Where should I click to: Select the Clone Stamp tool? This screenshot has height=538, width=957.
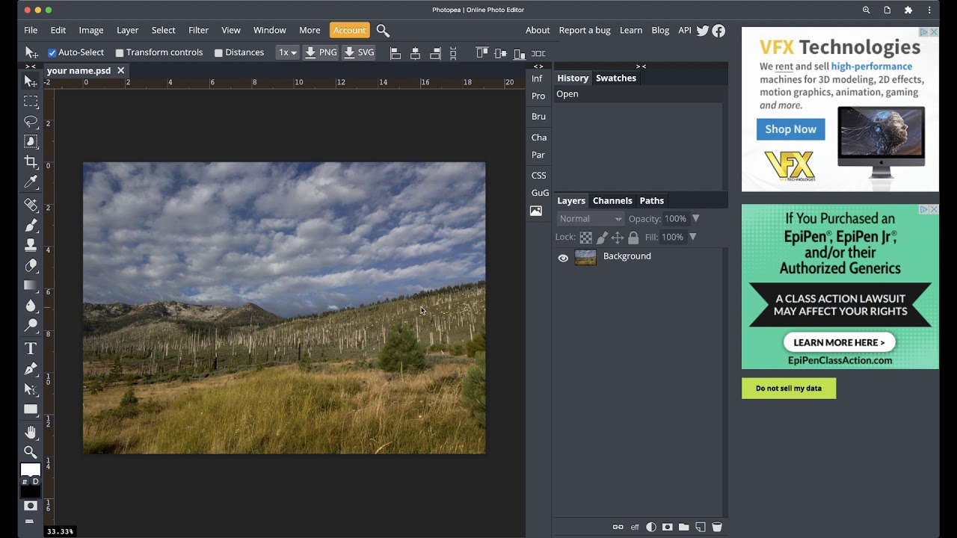click(x=31, y=244)
